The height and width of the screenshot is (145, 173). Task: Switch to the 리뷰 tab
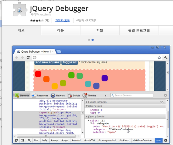(x=60, y=30)
